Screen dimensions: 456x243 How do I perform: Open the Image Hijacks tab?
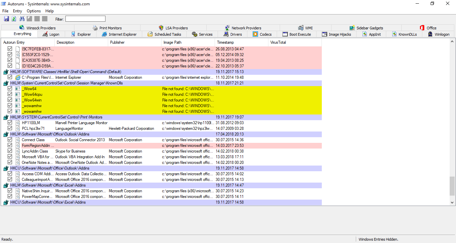coord(336,34)
